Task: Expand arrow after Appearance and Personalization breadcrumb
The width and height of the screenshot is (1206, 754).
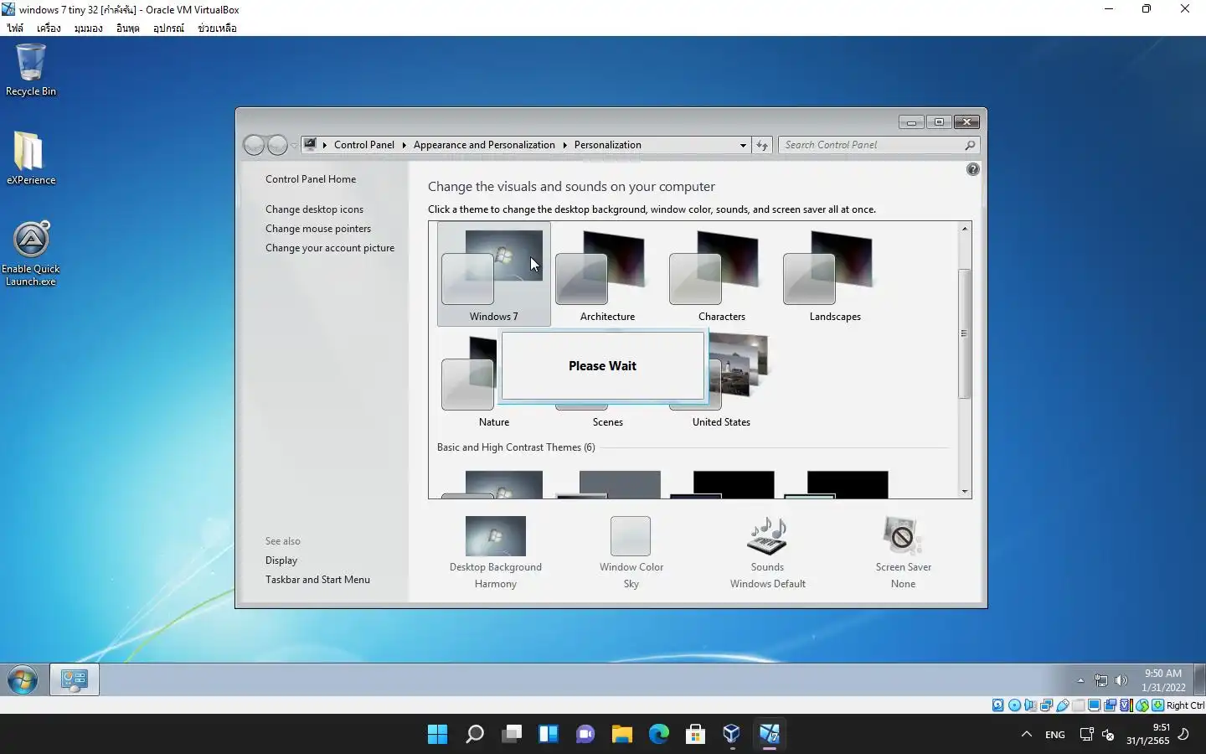Action: (564, 145)
